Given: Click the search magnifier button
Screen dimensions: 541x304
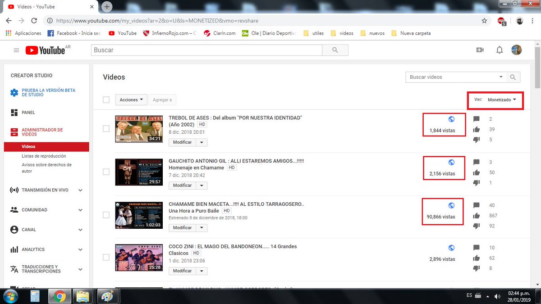Looking at the screenshot, I should point(335,50).
